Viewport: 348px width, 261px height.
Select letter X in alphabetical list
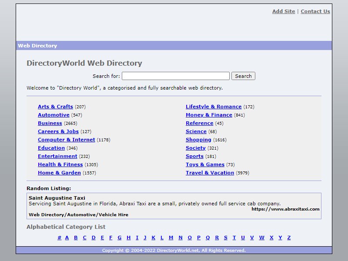(x=271, y=238)
